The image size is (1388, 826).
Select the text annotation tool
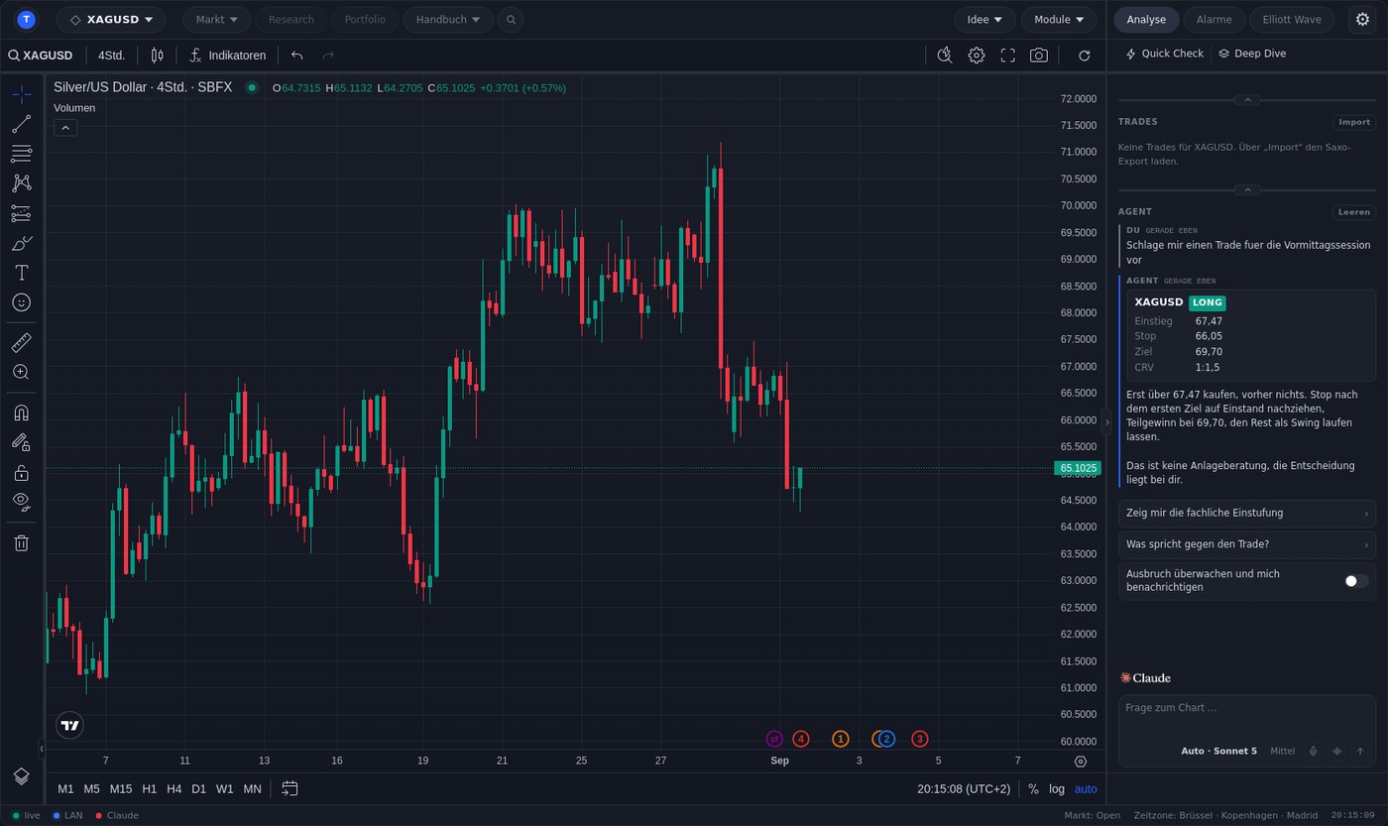21,273
